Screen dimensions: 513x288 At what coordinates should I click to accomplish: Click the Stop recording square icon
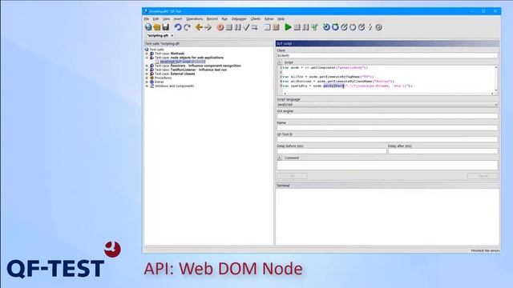tap(229, 27)
